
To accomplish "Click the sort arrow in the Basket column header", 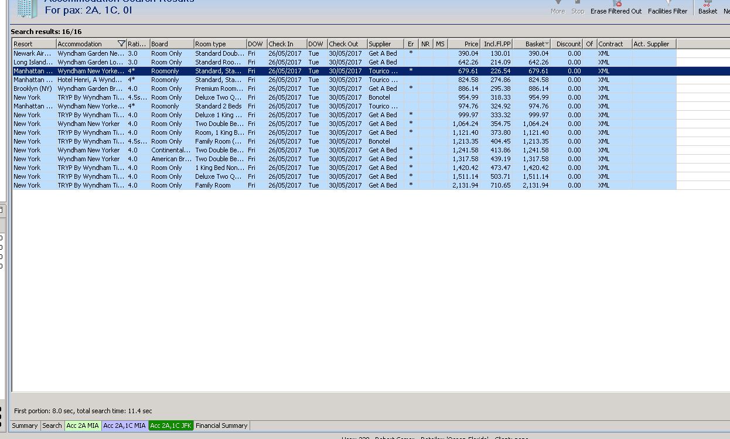I will click(547, 44).
